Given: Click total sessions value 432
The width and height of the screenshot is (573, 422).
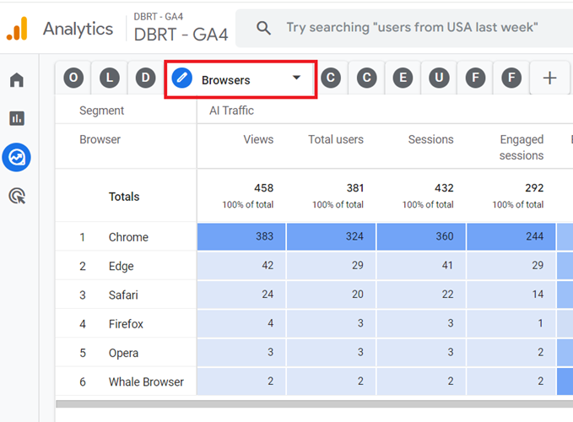Looking at the screenshot, I should [444, 188].
